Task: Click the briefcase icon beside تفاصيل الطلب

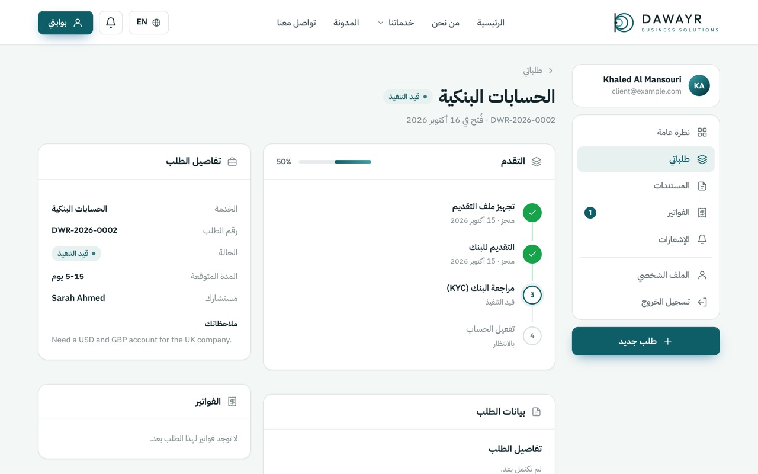Action: [232, 162]
